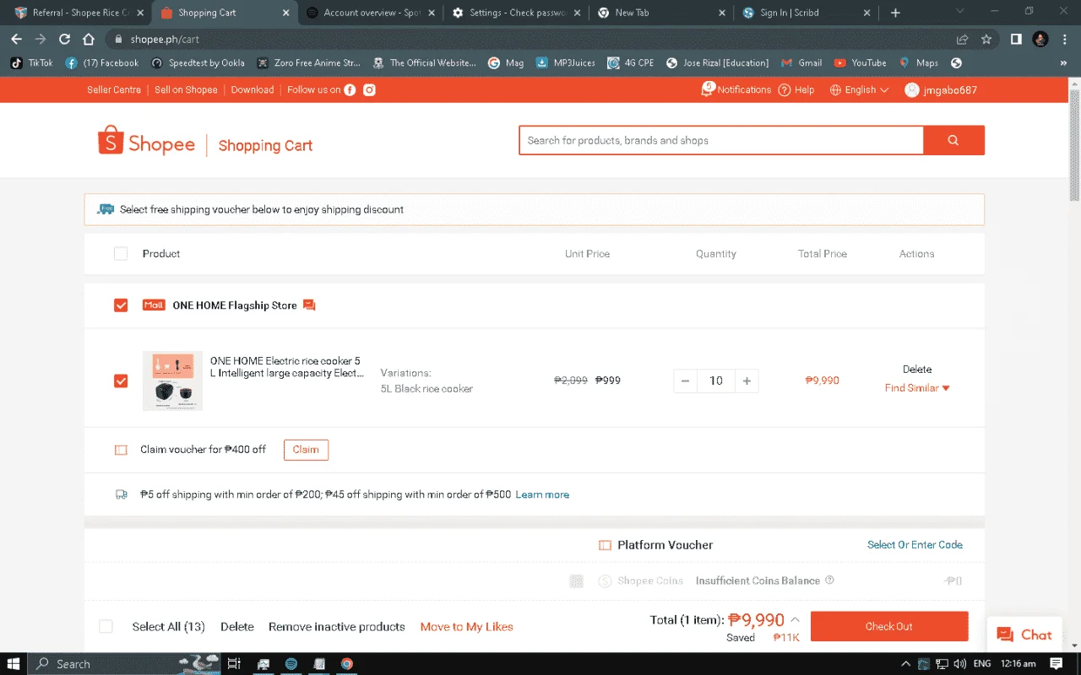Claim the ₱400 off voucher
1081x675 pixels.
coord(306,450)
